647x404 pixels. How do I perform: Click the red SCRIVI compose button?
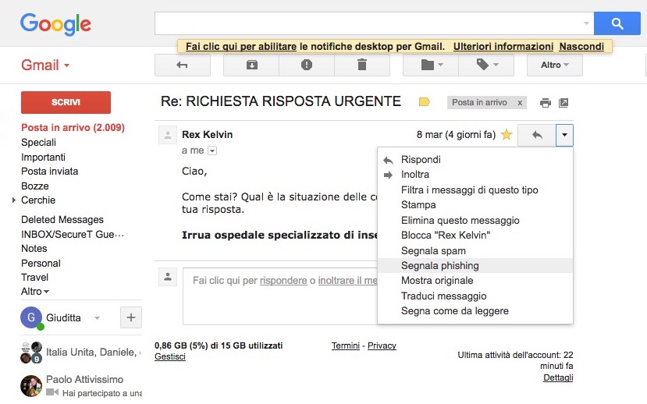click(66, 102)
